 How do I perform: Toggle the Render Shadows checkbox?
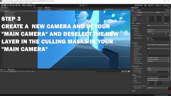pos(148,54)
